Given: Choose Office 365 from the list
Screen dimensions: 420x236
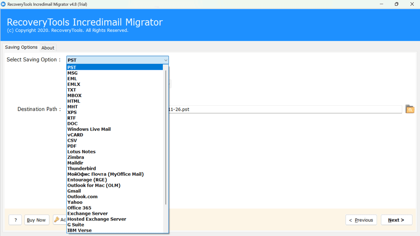Looking at the screenshot, I should [115, 207].
